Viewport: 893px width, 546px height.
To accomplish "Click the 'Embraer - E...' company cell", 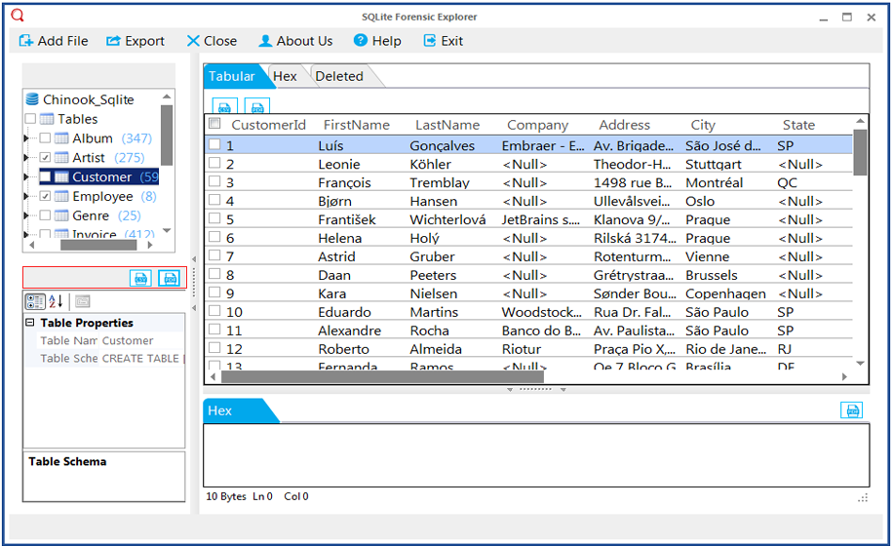I will [x=543, y=145].
